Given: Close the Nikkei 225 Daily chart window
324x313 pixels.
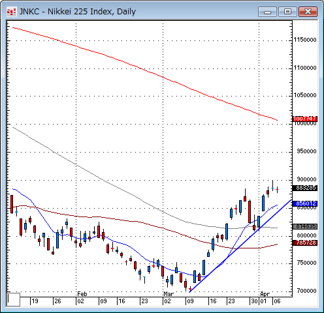Looking at the screenshot, I should tap(308, 12).
